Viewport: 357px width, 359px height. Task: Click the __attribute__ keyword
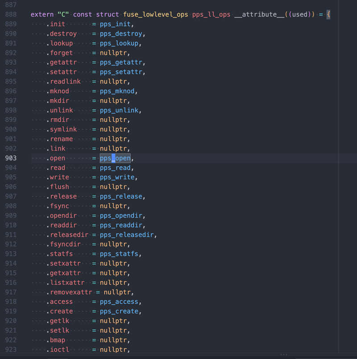pos(259,14)
